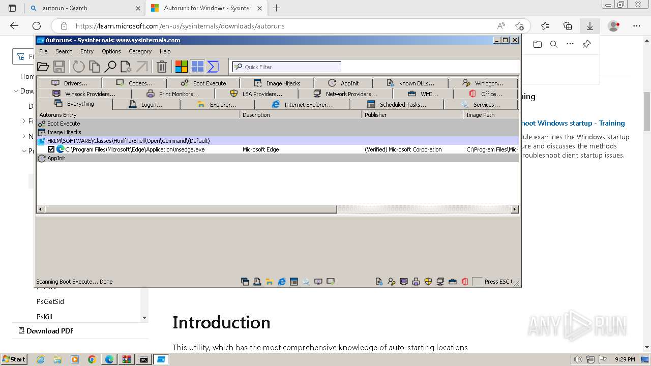
Task: Select the HKLM Htmlfile Shell Open Command row
Action: pyautogui.click(x=278, y=141)
